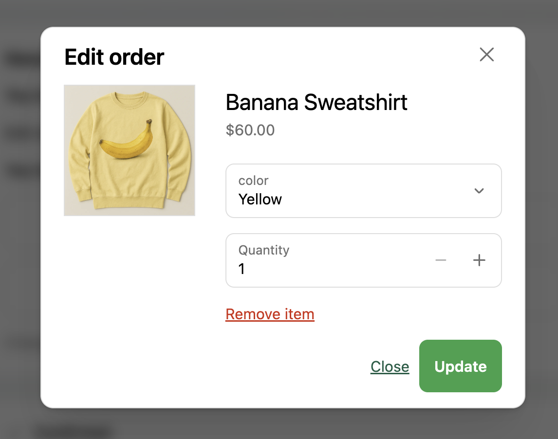Click the quantity value 1
The height and width of the screenshot is (439, 558).
pos(242,269)
